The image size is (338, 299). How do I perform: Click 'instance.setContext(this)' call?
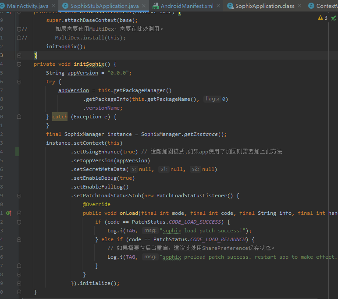point(84,143)
